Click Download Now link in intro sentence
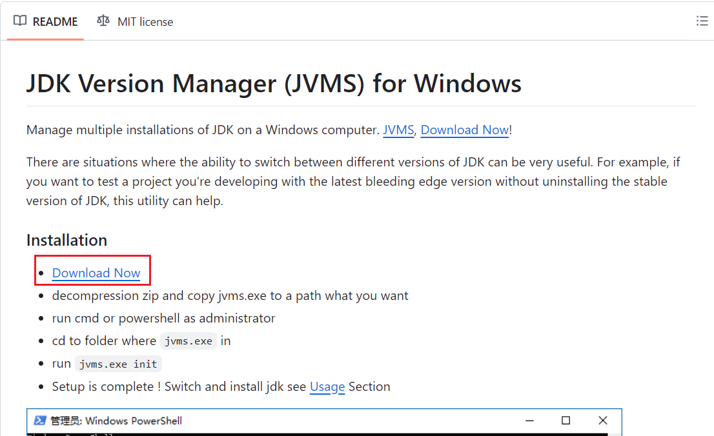714x436 pixels. (x=464, y=130)
